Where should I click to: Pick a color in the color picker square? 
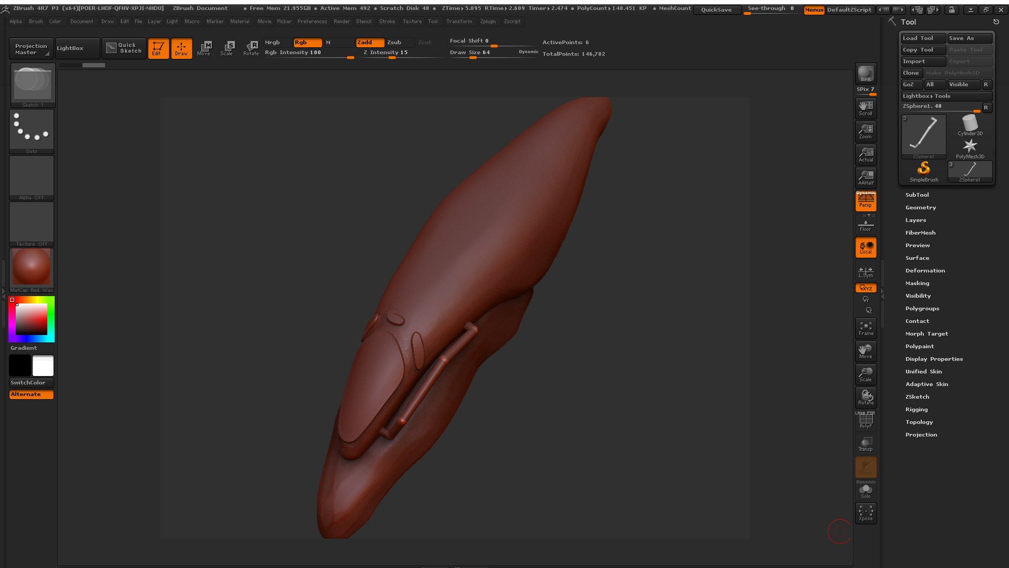pos(32,319)
